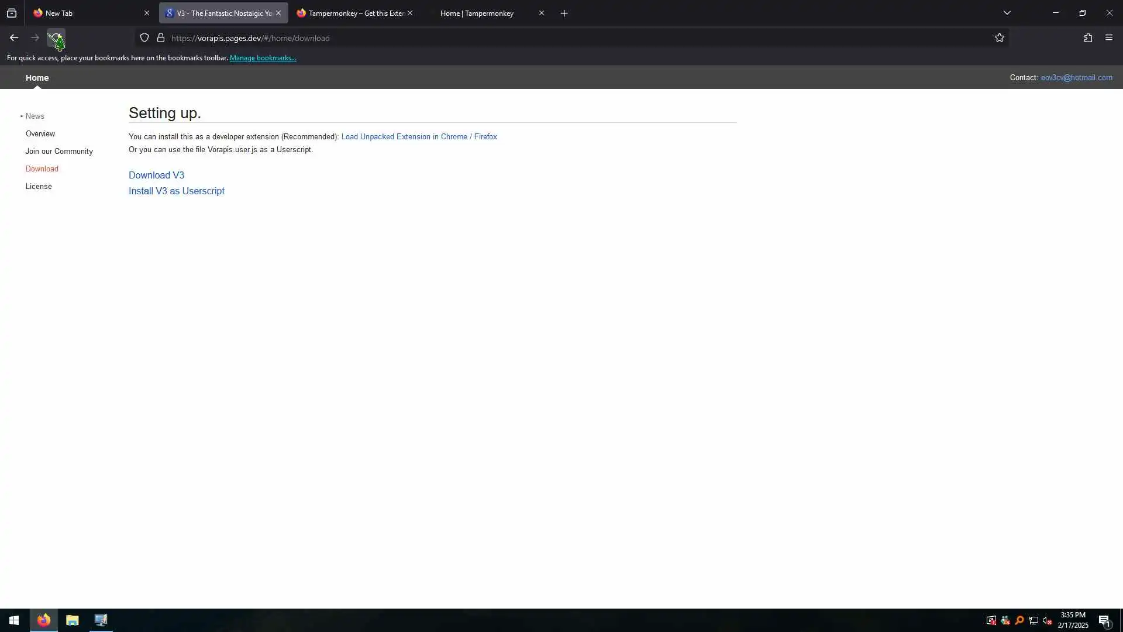Click Install V3 as Userscript link
Screen dimensions: 1123x632
click(176, 191)
